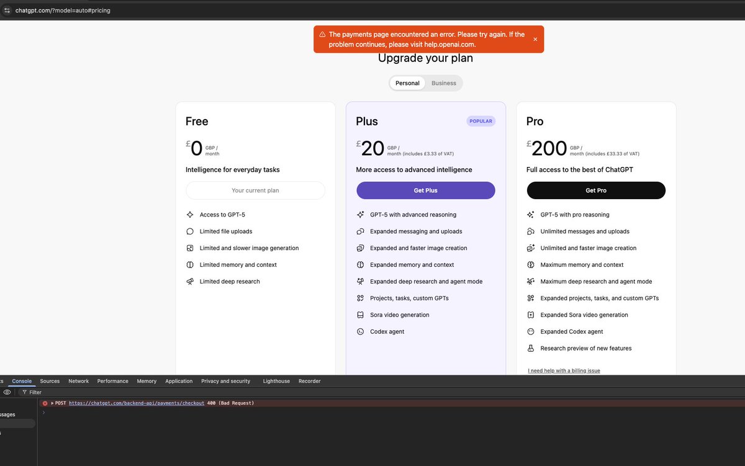Dismiss the payments error banner
The height and width of the screenshot is (466, 745).
[x=535, y=39]
